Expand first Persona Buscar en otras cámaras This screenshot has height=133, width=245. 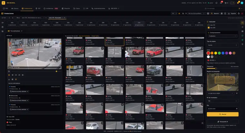(19, 91)
